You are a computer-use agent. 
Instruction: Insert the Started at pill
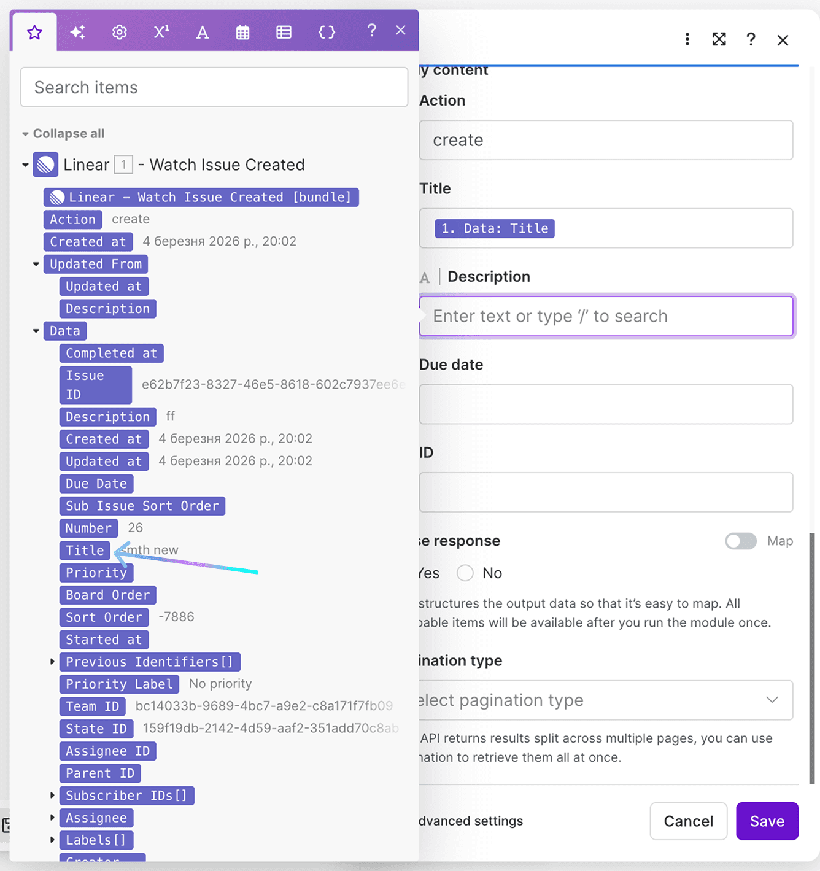(104, 640)
